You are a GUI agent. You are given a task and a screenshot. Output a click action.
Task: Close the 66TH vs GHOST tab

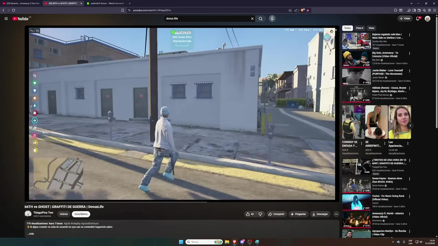pos(81,3)
